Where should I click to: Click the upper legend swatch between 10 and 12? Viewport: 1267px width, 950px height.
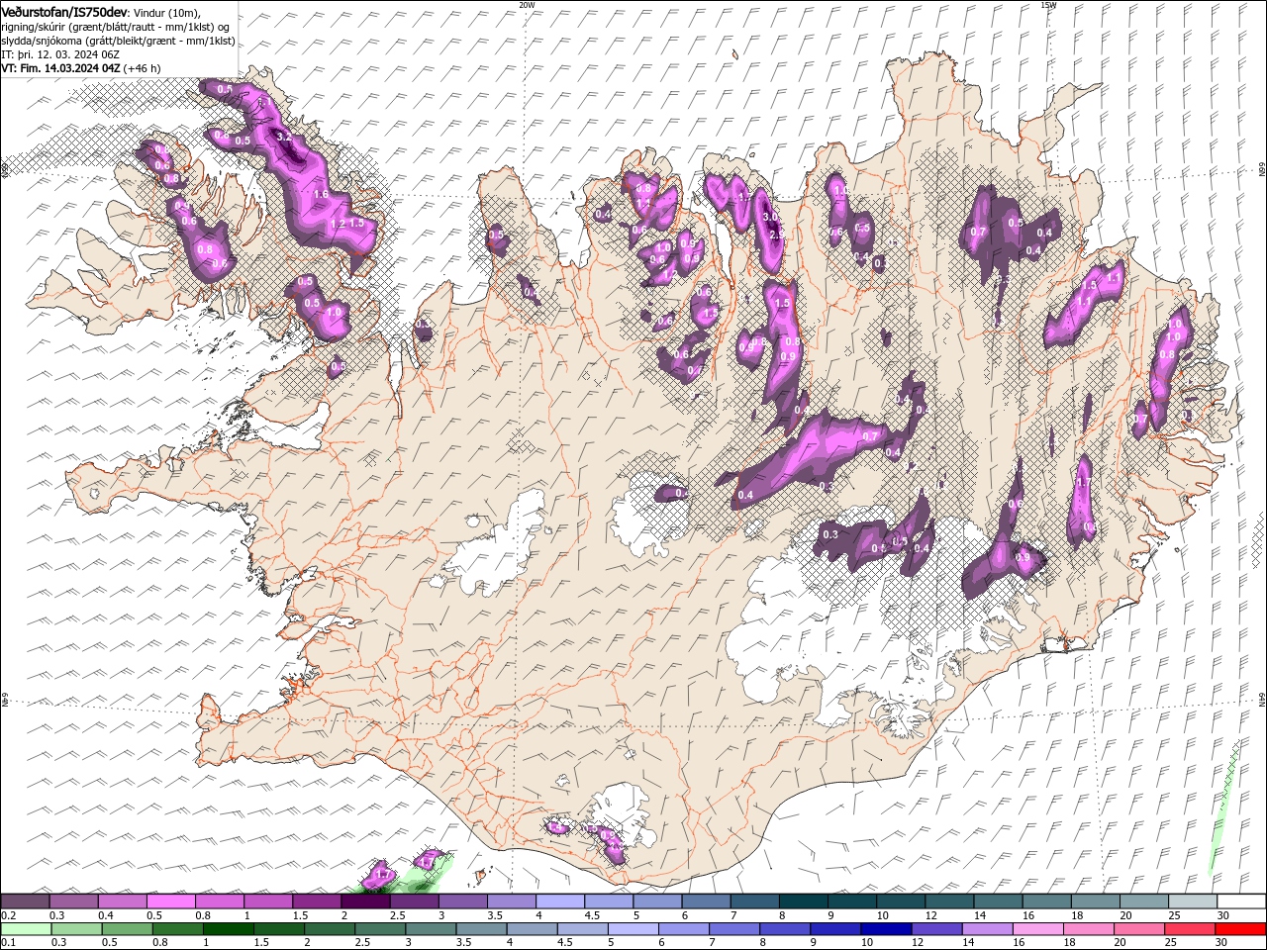pos(900,902)
